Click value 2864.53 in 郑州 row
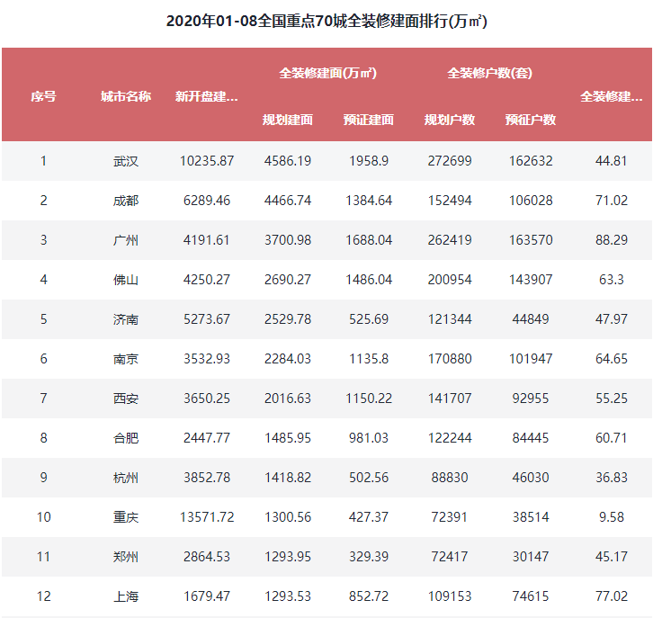 tap(207, 556)
